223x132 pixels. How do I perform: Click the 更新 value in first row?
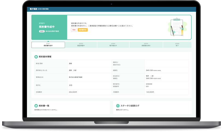(71, 64)
